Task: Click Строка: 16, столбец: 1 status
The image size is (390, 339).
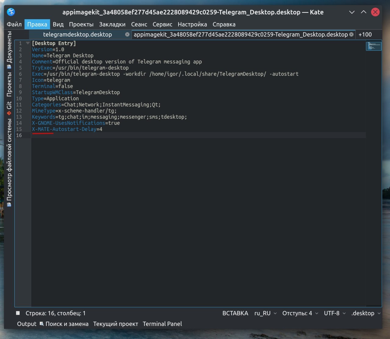Action: coord(55,313)
